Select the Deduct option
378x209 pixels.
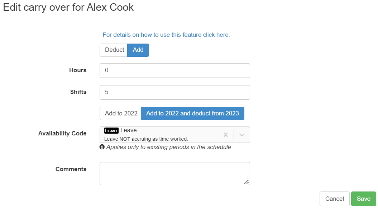[x=114, y=50]
